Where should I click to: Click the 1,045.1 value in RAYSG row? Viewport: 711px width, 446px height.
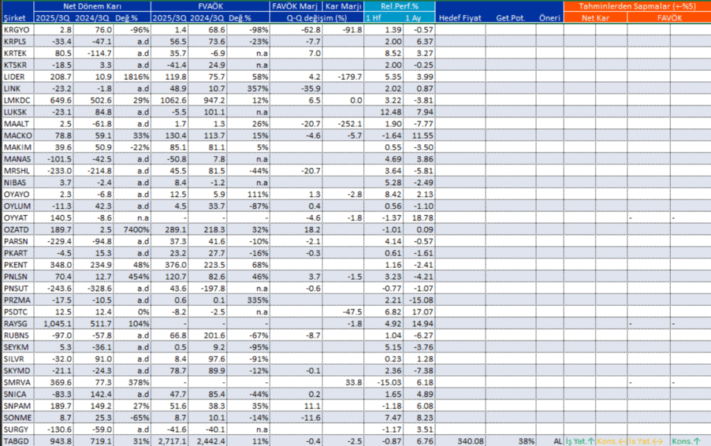click(x=53, y=324)
